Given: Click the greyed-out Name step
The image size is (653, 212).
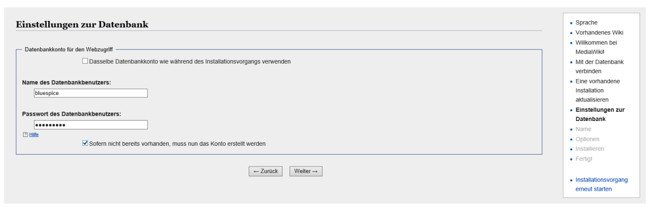Looking at the screenshot, I should point(583,129).
